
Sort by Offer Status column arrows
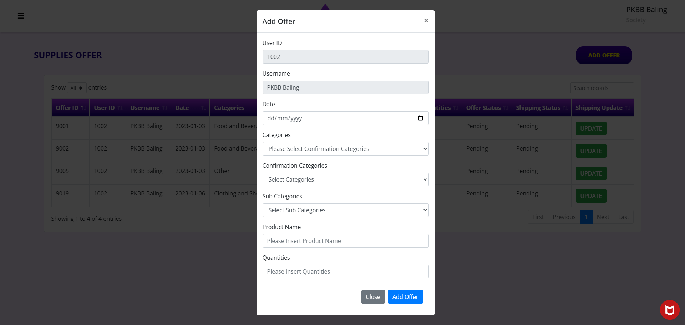pyautogui.click(x=506, y=108)
